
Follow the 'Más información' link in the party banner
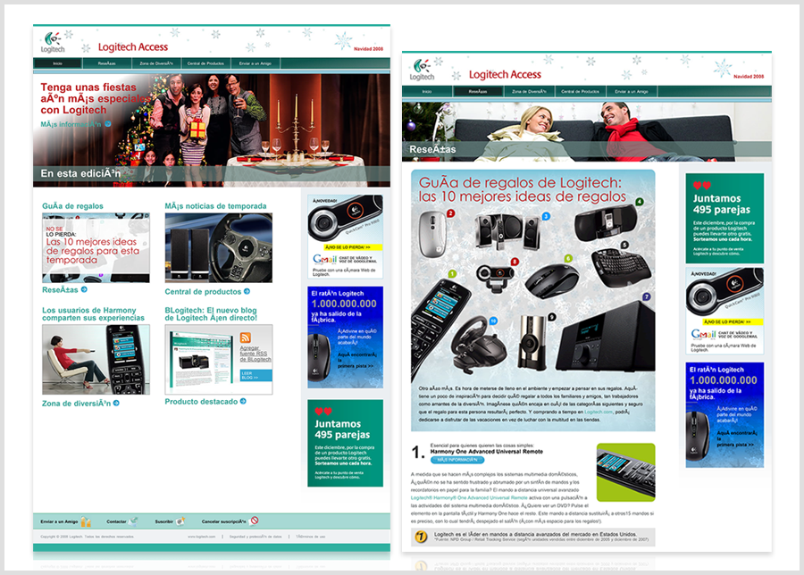point(76,124)
